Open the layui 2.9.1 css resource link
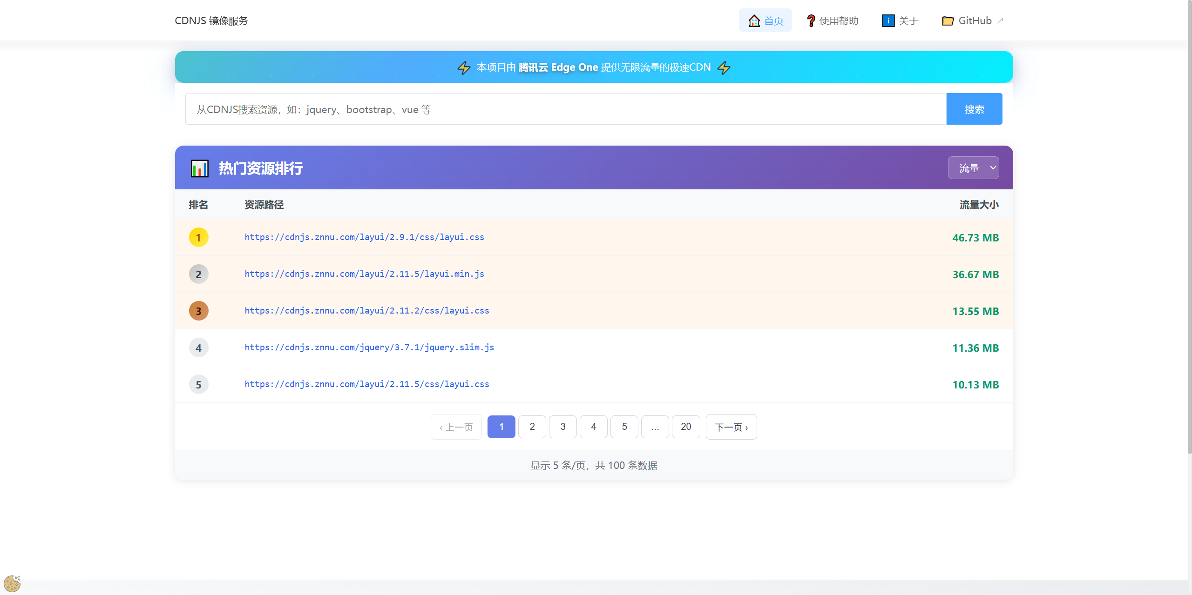This screenshot has width=1192, height=595. (x=364, y=237)
